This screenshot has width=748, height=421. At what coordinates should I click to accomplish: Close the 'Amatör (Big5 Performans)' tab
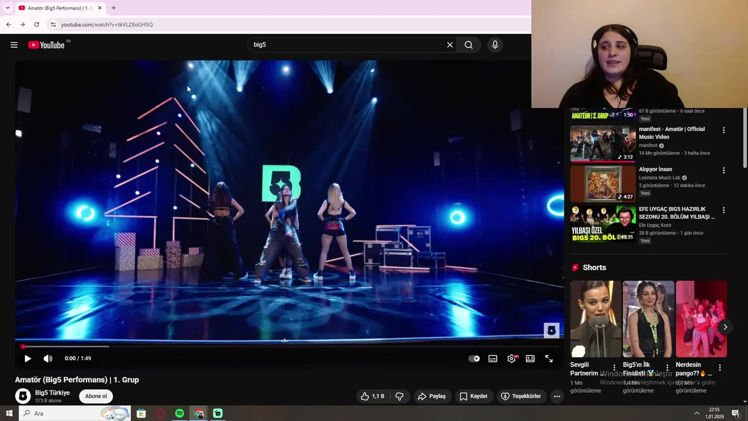pos(99,8)
